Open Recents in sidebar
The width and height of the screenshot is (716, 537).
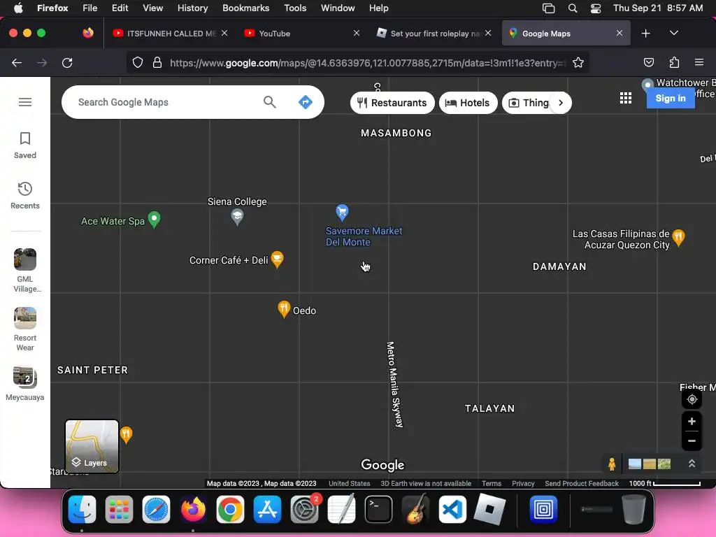coord(25,196)
